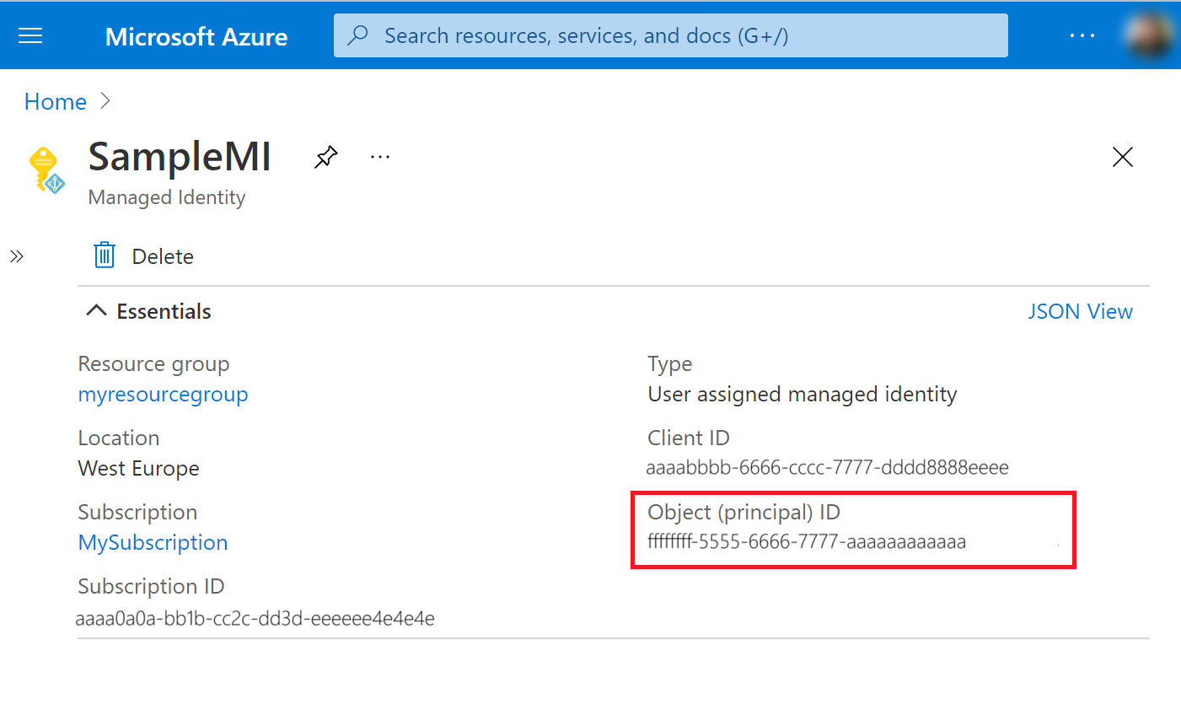Open the Azure portal hamburger menu

coord(30,35)
